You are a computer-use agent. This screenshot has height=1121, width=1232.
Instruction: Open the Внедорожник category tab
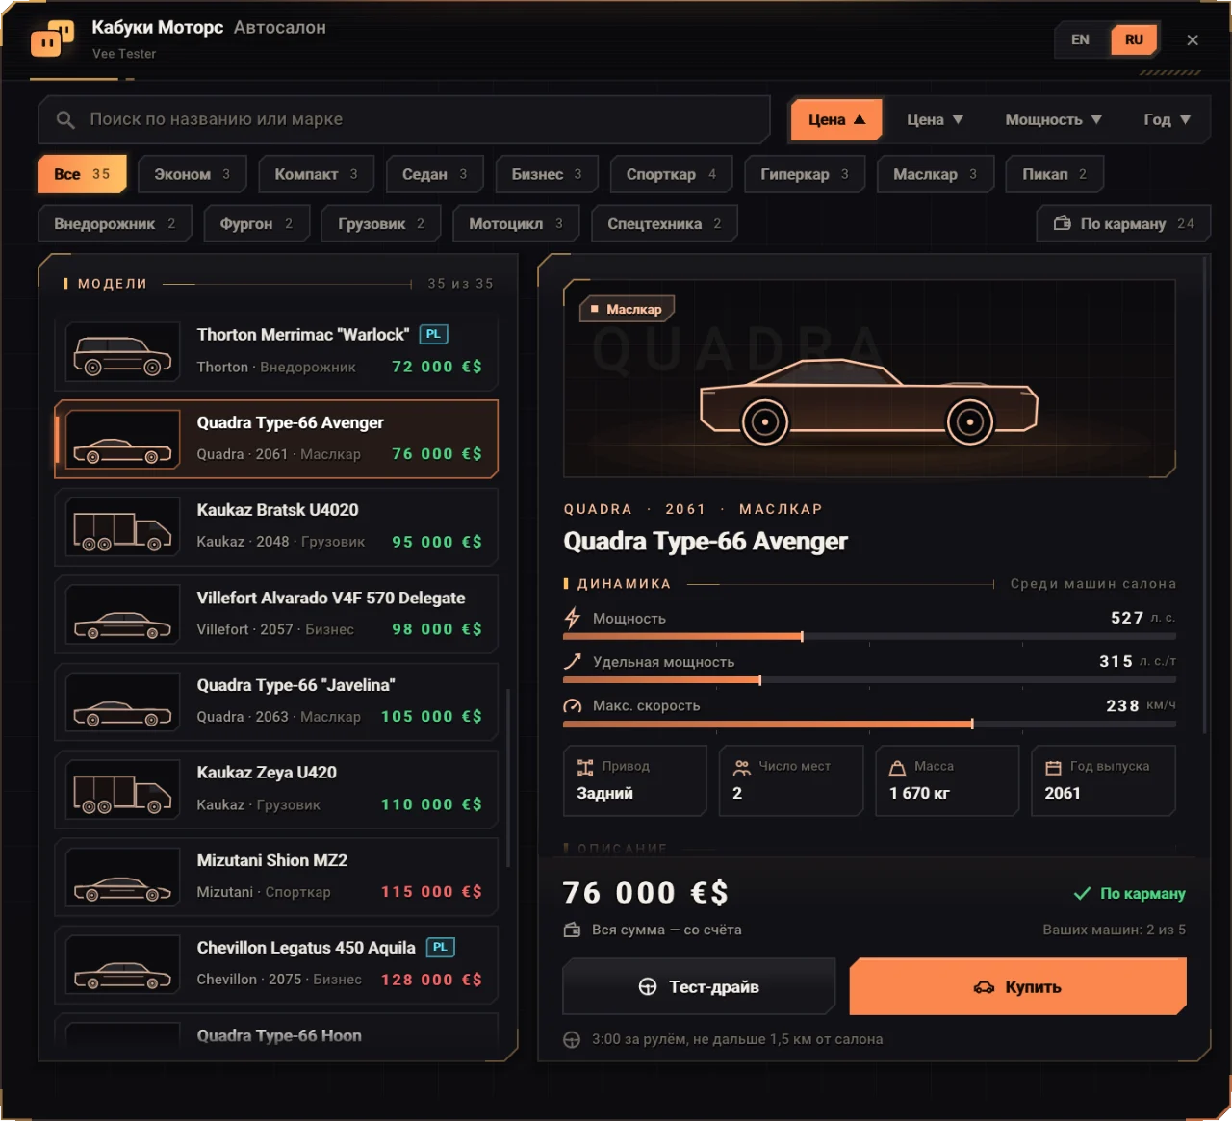[x=115, y=223]
